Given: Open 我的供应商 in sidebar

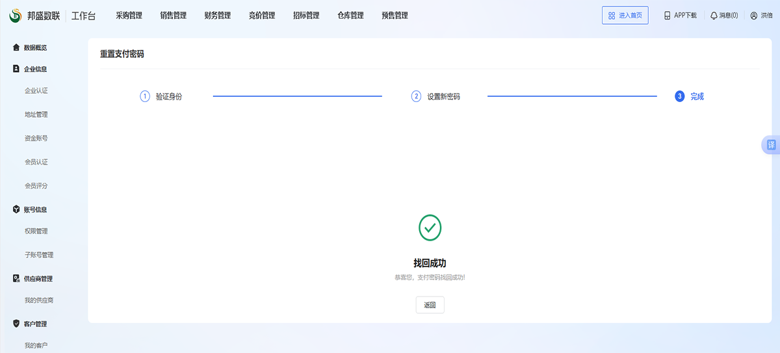Looking at the screenshot, I should 39,300.
